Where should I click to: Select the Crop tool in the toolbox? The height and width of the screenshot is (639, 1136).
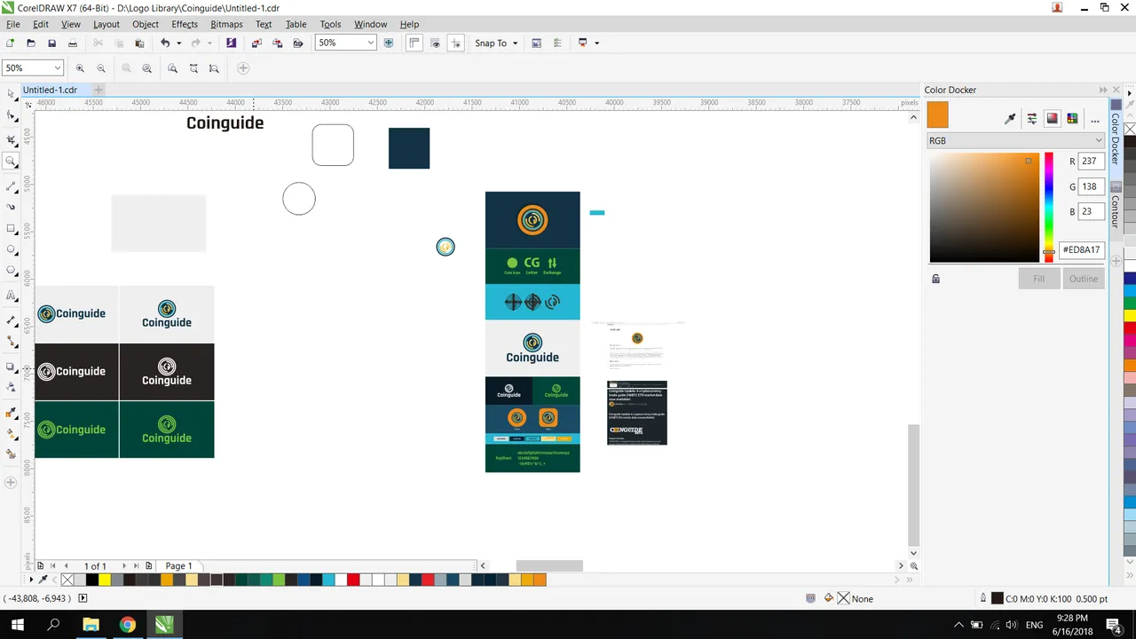[11, 139]
